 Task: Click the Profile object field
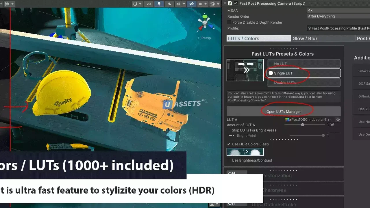339,28
